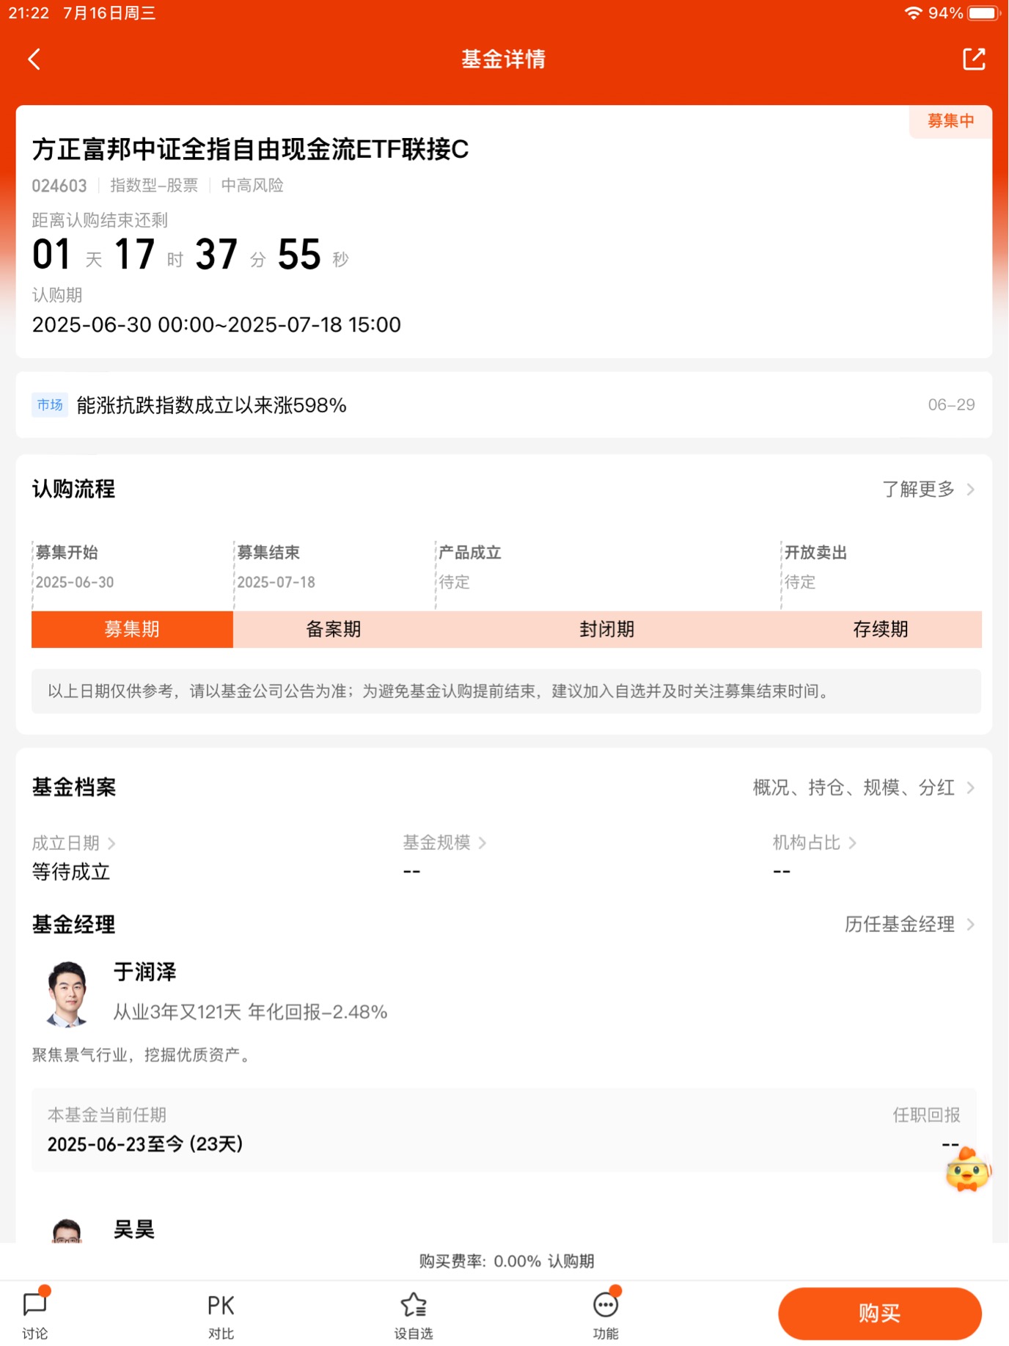Tap fund title 方正富邦中证全指自由现金流ETF联接C
The width and height of the screenshot is (1009, 1346).
coord(250,149)
